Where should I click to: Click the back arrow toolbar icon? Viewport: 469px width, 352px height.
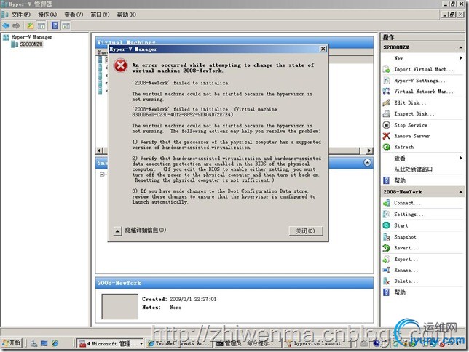coord(6,25)
